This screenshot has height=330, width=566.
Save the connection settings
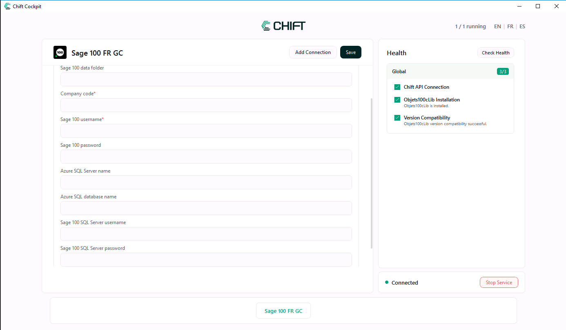tap(351, 52)
